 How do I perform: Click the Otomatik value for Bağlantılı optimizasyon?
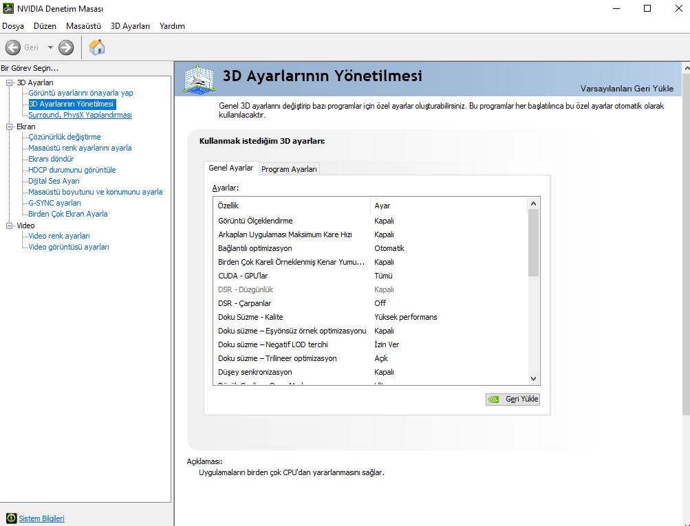coord(389,248)
